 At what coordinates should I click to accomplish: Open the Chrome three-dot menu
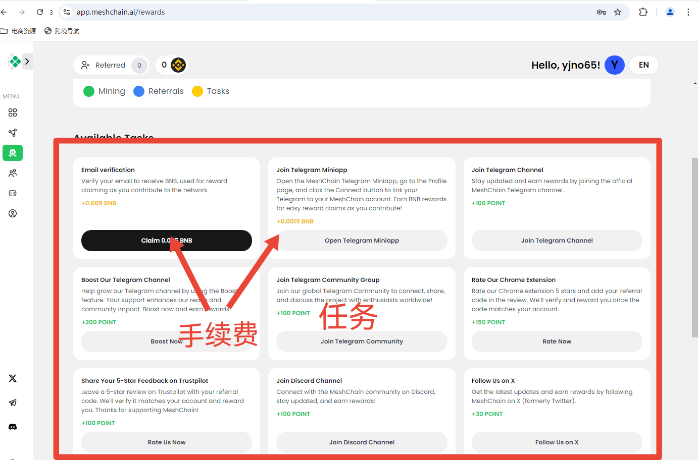coord(688,12)
